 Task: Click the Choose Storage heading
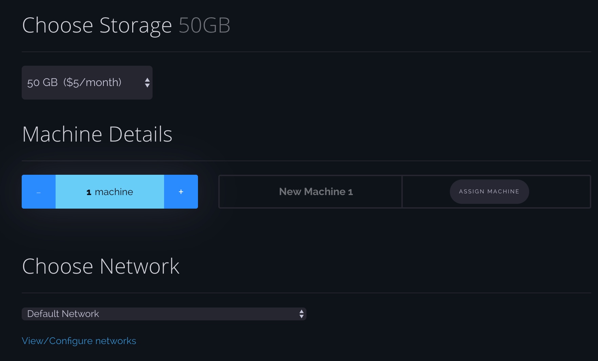tap(97, 25)
